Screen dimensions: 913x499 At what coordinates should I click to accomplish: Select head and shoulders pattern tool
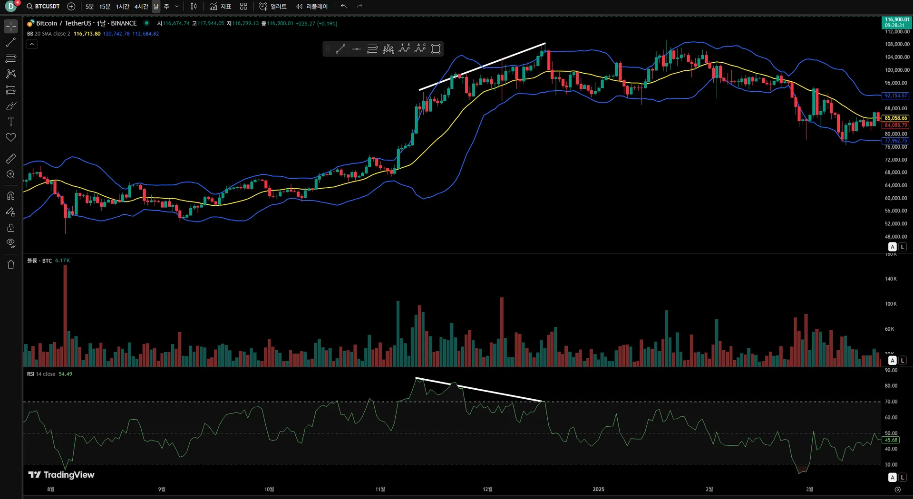[388, 49]
